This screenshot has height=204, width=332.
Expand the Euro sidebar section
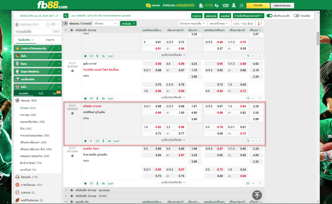point(38,64)
